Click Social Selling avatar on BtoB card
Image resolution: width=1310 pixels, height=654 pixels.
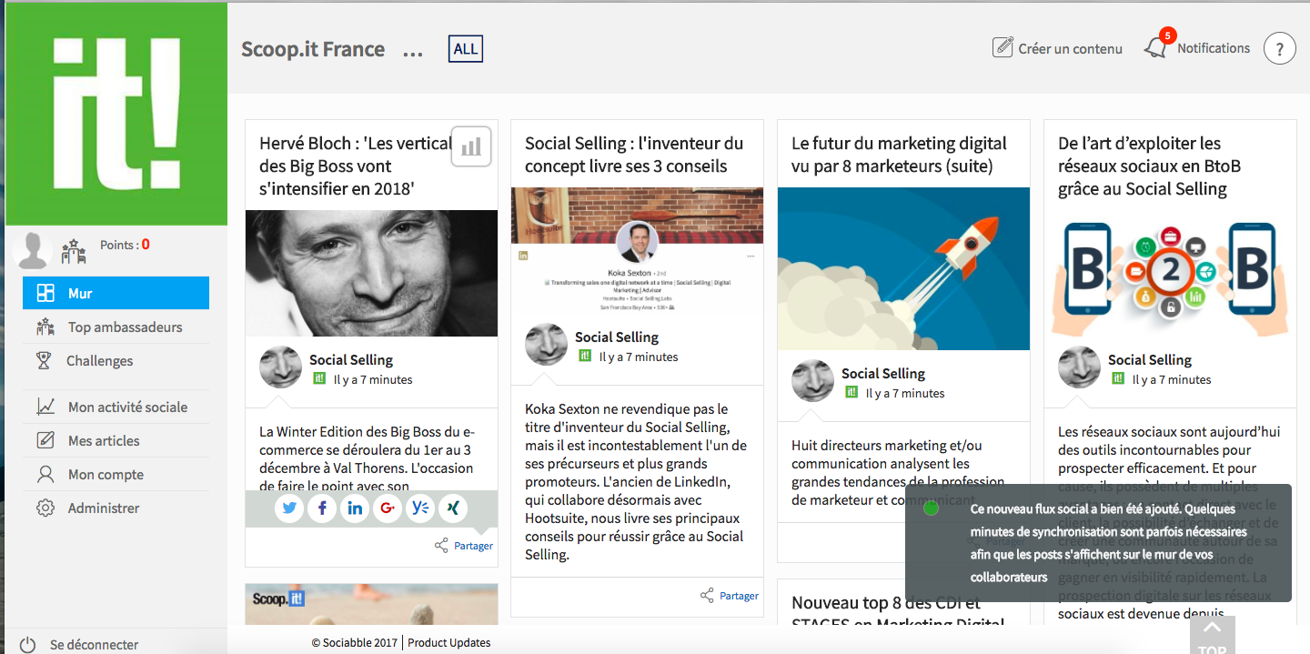1080,367
